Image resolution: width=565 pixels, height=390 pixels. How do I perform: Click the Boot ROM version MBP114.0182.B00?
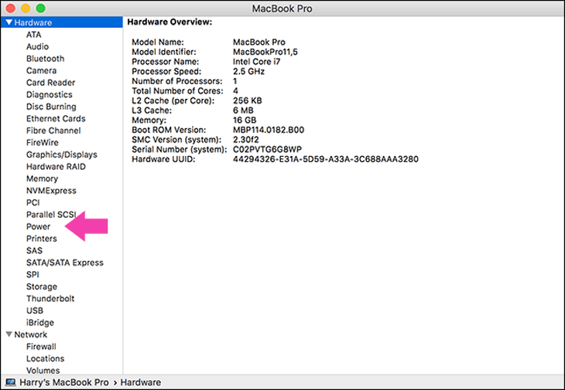pyautogui.click(x=269, y=130)
